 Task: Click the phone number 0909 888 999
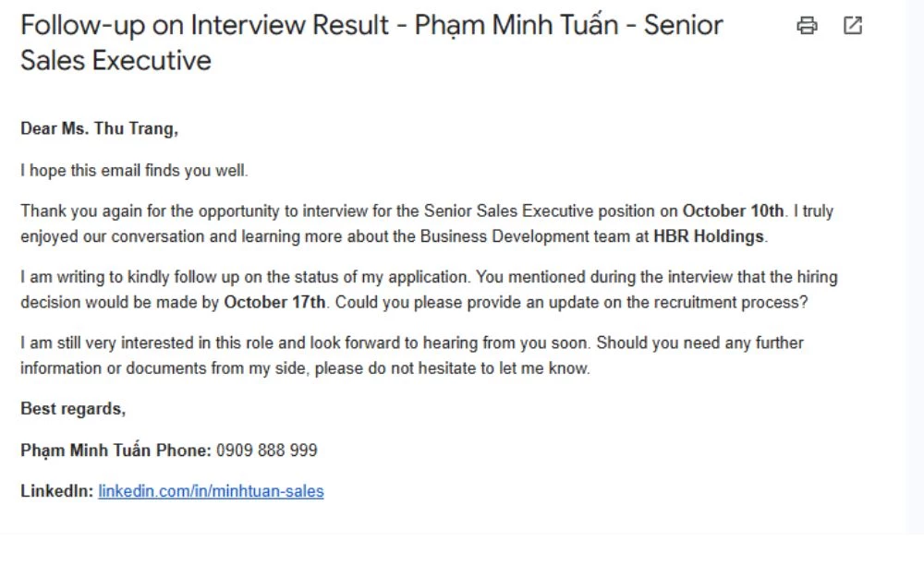click(267, 450)
